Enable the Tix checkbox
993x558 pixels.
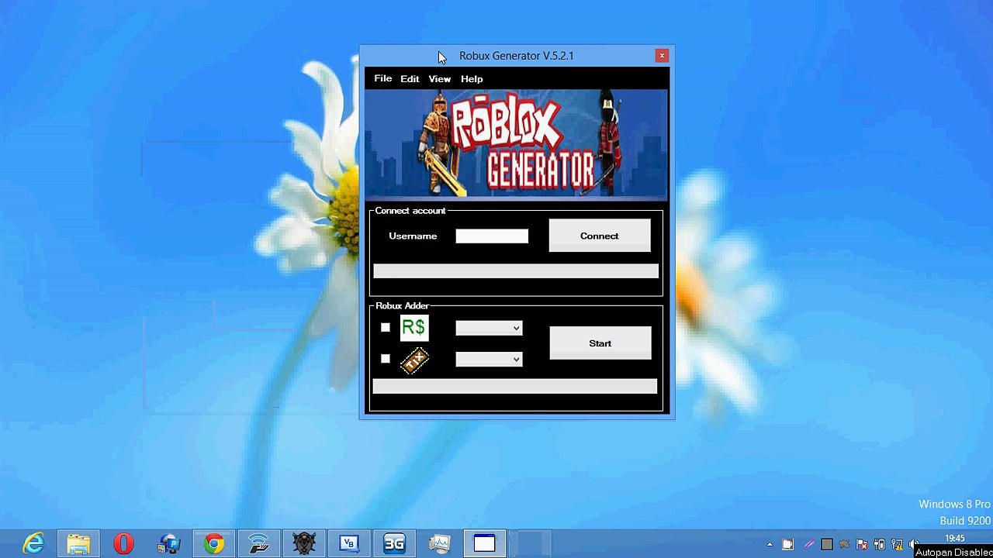[x=386, y=358]
